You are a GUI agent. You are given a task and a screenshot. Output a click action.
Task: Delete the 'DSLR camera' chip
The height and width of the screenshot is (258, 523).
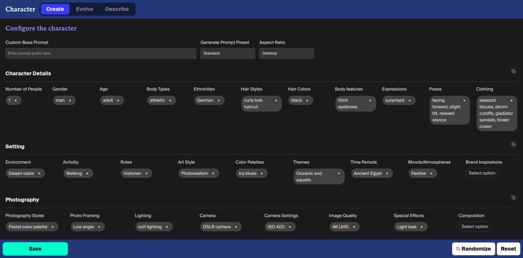[x=236, y=227]
